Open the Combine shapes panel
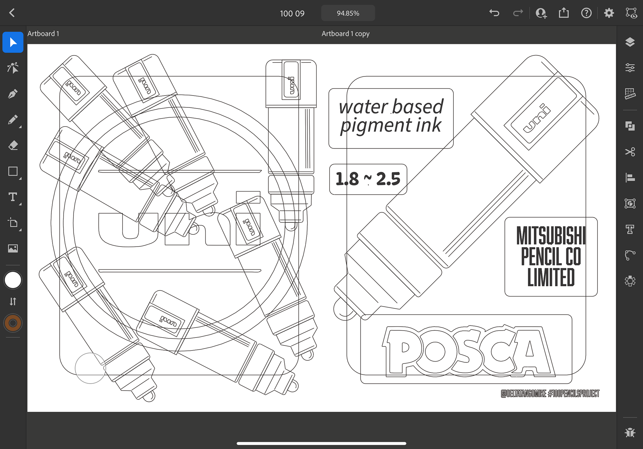The height and width of the screenshot is (449, 643). pos(630,126)
